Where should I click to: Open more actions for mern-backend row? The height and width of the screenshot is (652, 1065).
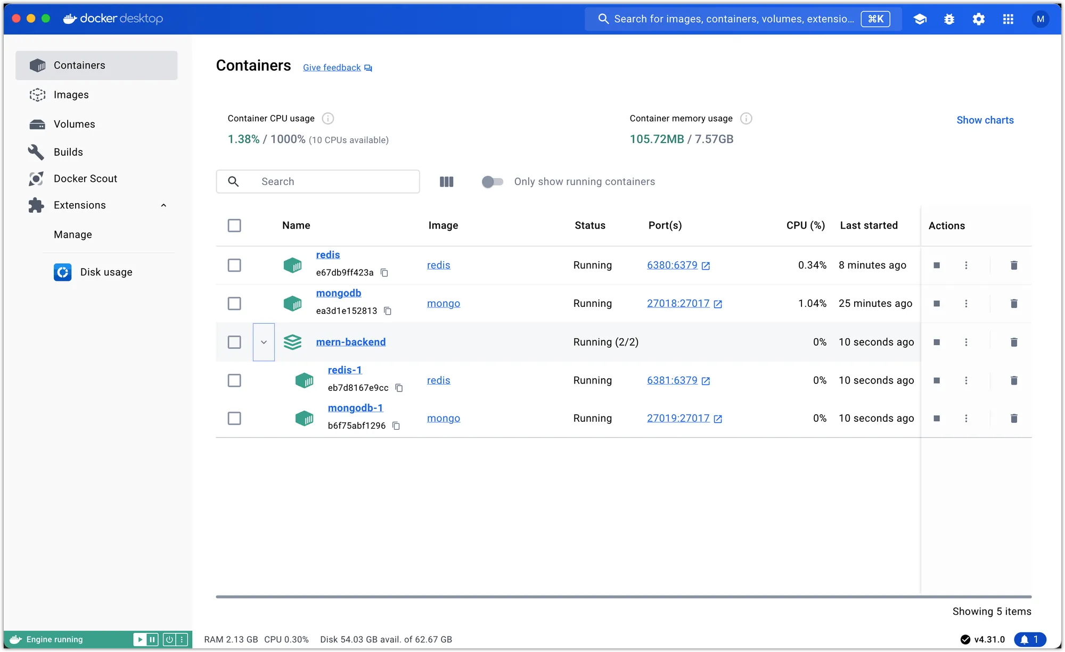[x=966, y=342]
